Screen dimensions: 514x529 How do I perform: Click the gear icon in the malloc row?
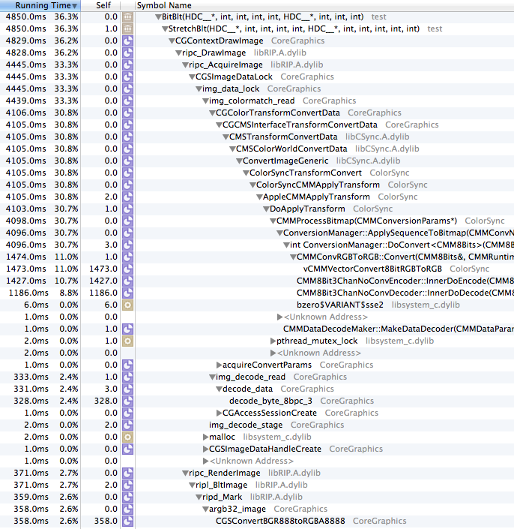pos(127,437)
